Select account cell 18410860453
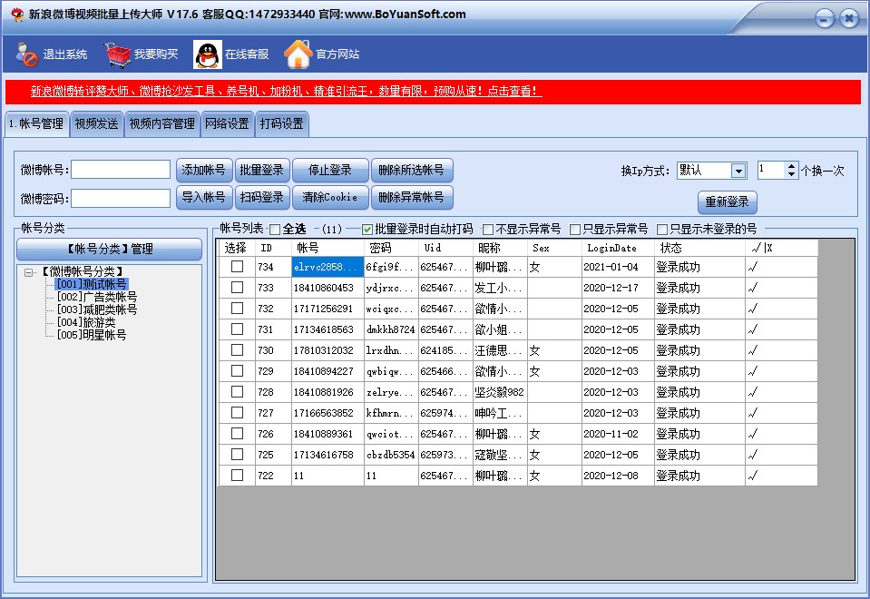 tap(327, 288)
